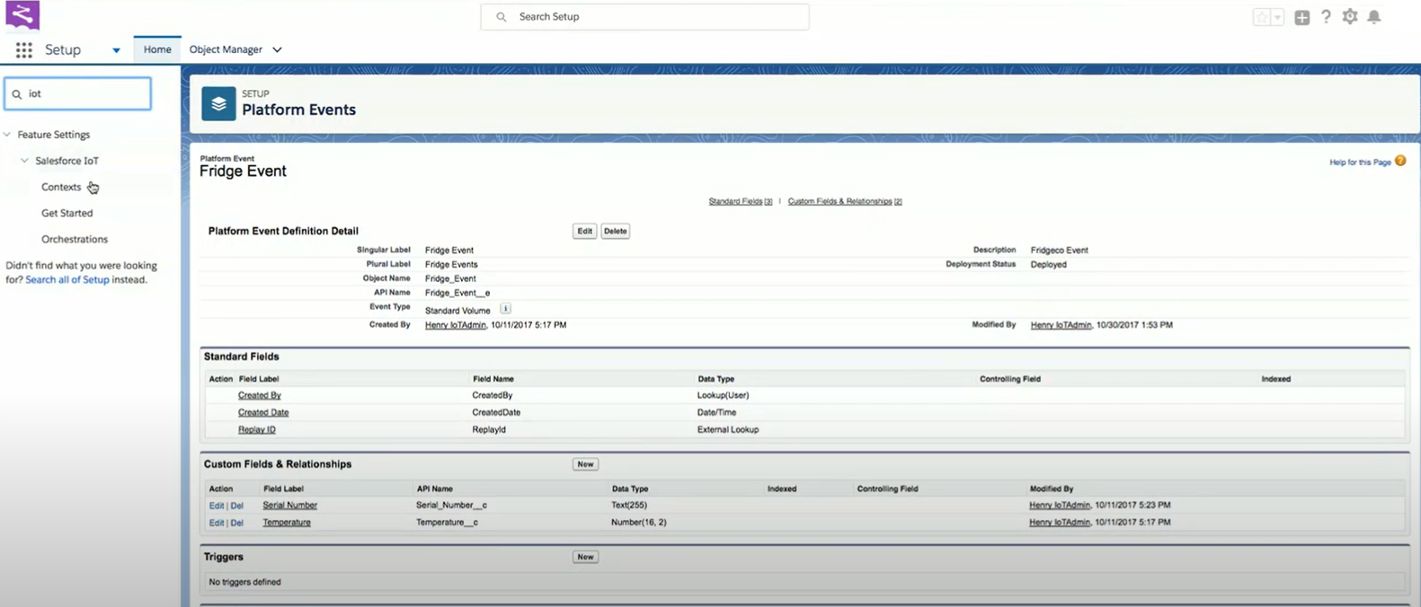Screen dimensions: 1421x607
Task: Click Del for Serial Number field
Action: pyautogui.click(x=237, y=506)
